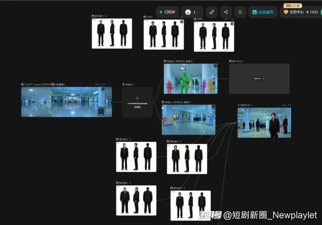
Task: Click teal icon above long-haired man sheet
Action: [x=181, y=141]
